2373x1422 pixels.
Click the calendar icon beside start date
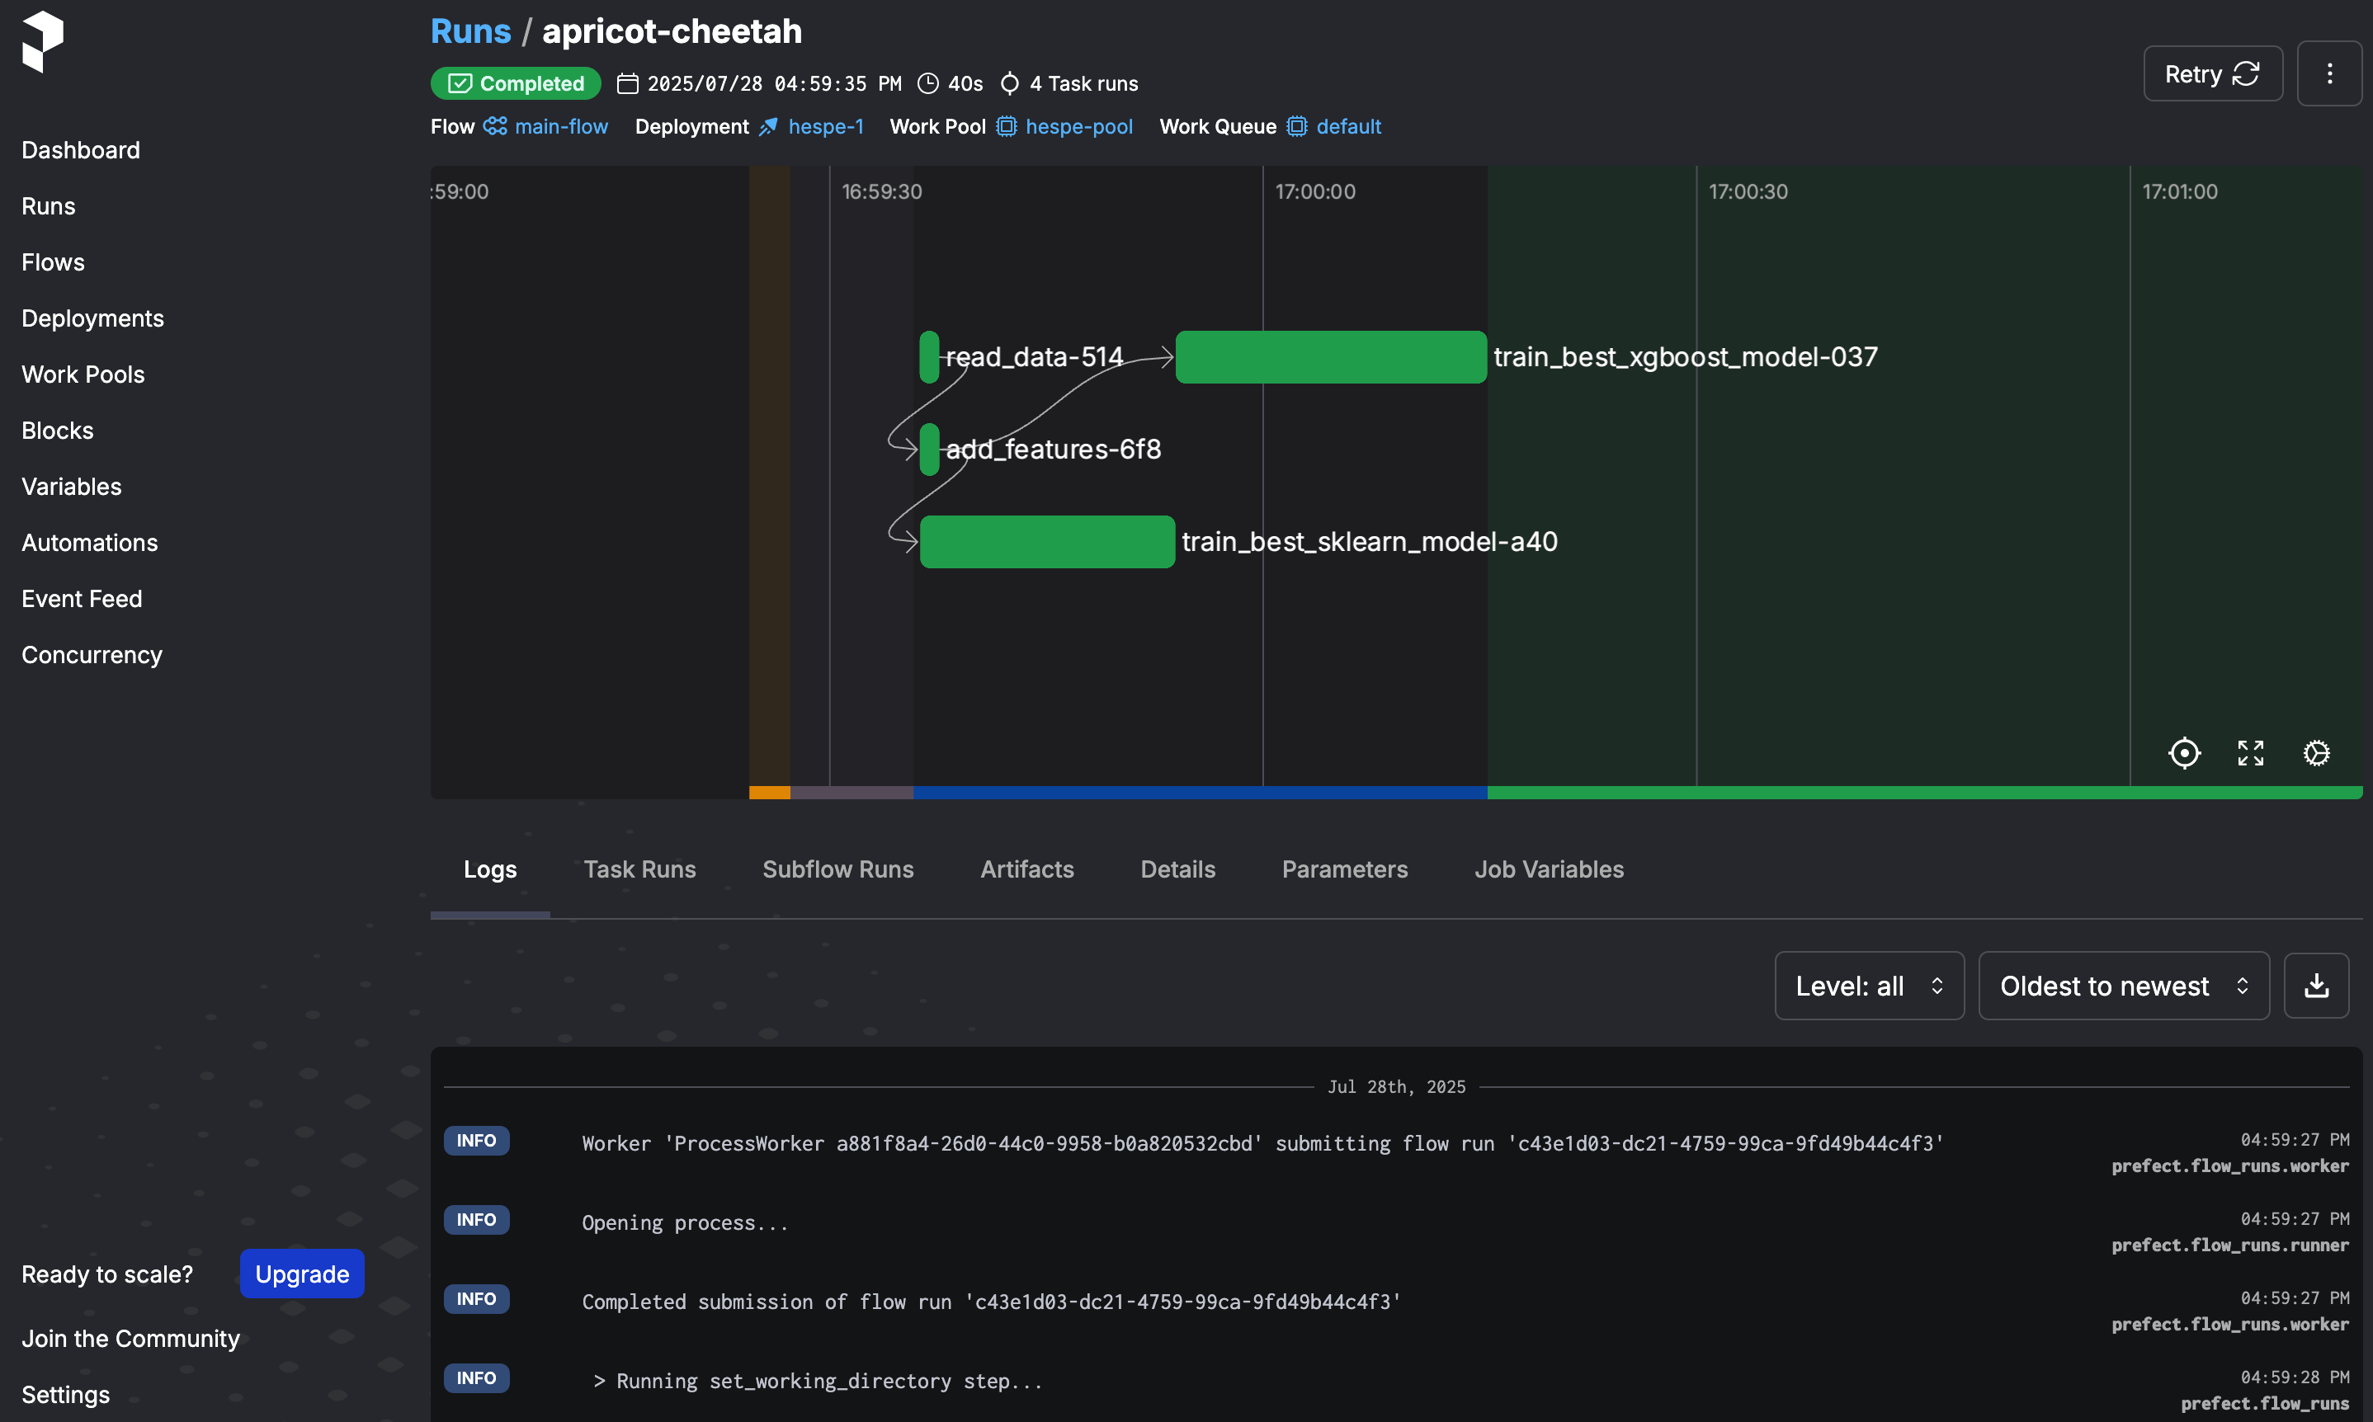pyautogui.click(x=628, y=84)
